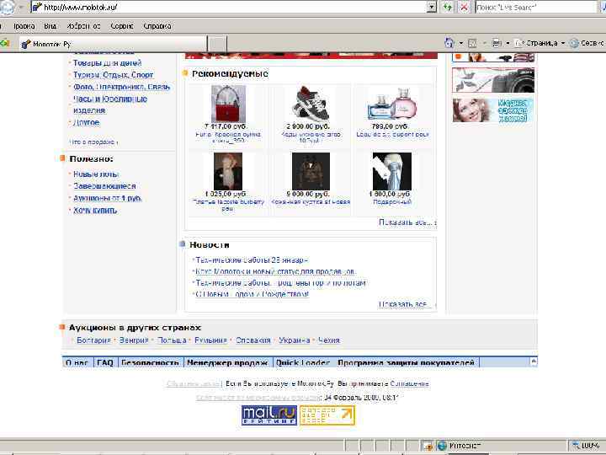Click in the Live Search box
606x455 pixels.
(x=536, y=7)
